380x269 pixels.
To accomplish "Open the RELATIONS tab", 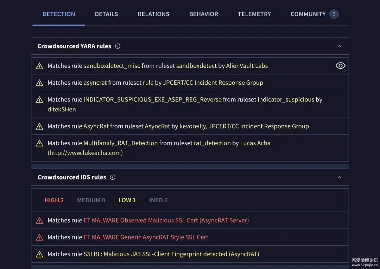I will pos(153,14).
